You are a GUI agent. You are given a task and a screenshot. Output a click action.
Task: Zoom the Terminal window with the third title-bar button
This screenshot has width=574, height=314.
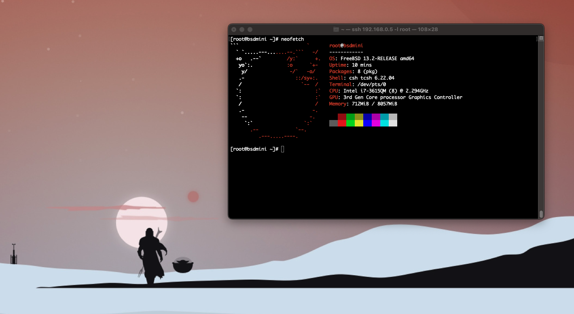pyautogui.click(x=250, y=30)
